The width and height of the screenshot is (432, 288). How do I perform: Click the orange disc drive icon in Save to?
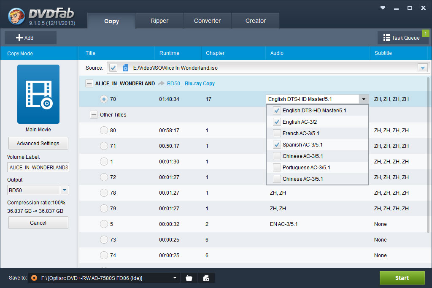tap(34, 278)
